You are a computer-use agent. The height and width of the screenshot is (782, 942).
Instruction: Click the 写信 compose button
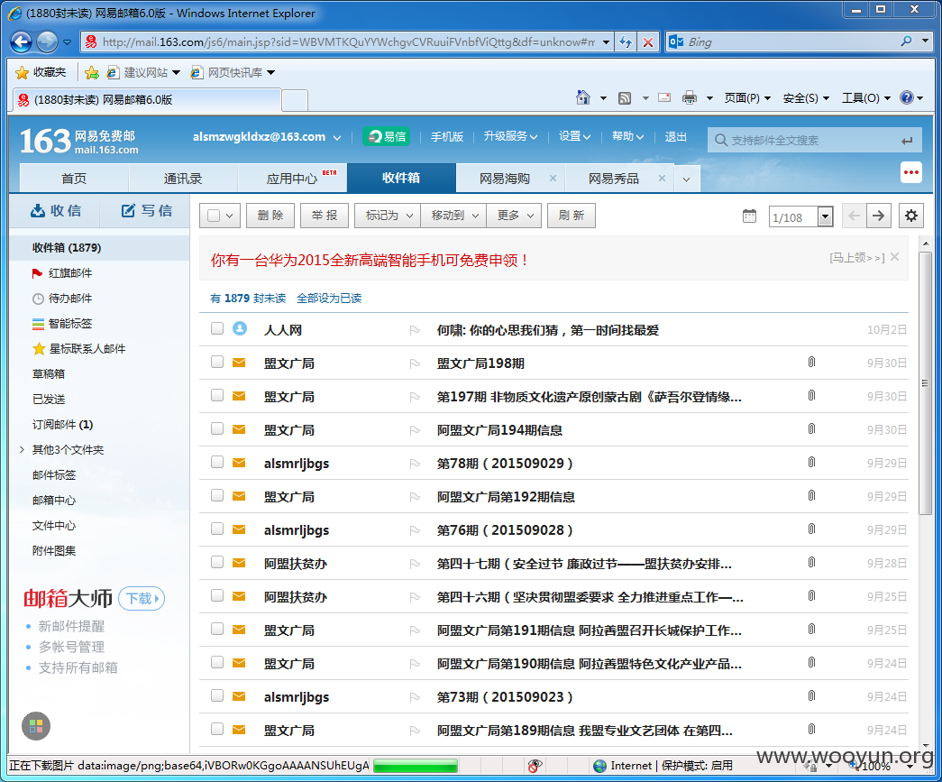click(147, 211)
